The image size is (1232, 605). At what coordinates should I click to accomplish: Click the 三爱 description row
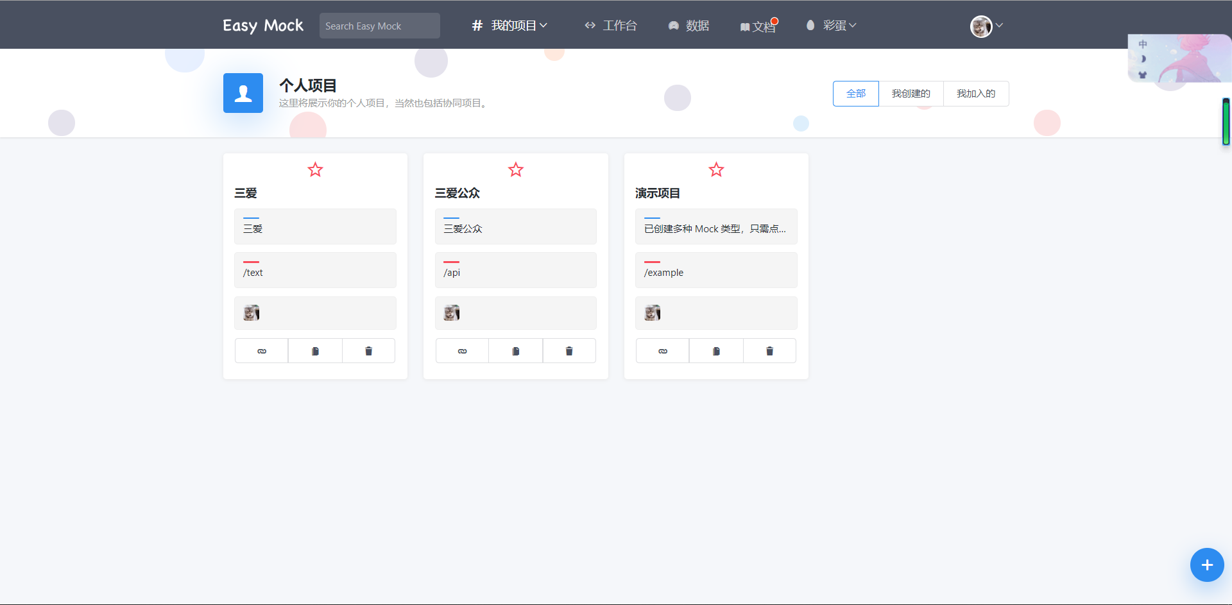point(315,226)
